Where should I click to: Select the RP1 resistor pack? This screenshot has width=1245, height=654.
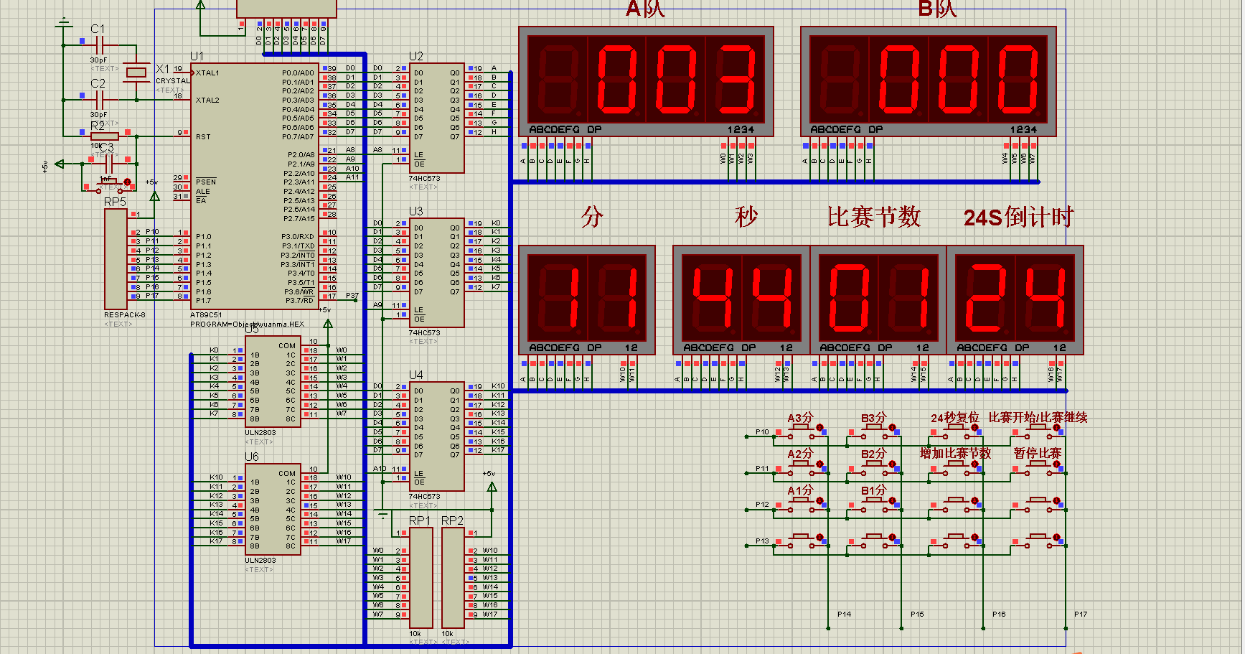(421, 578)
